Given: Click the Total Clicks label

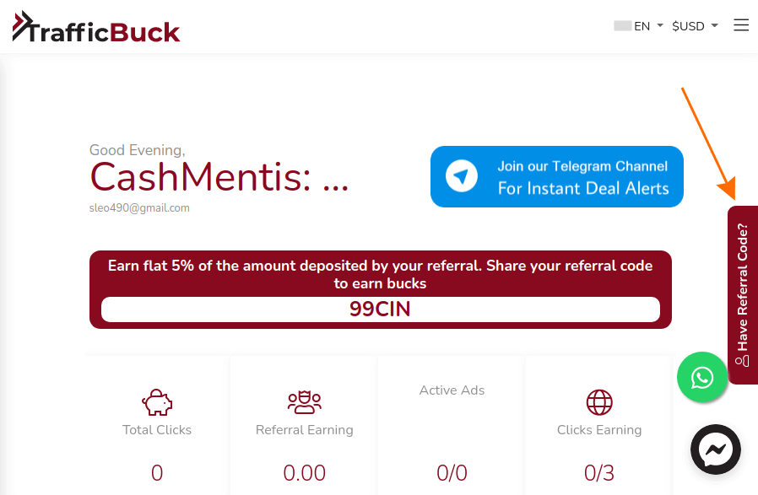Looking at the screenshot, I should (x=157, y=430).
